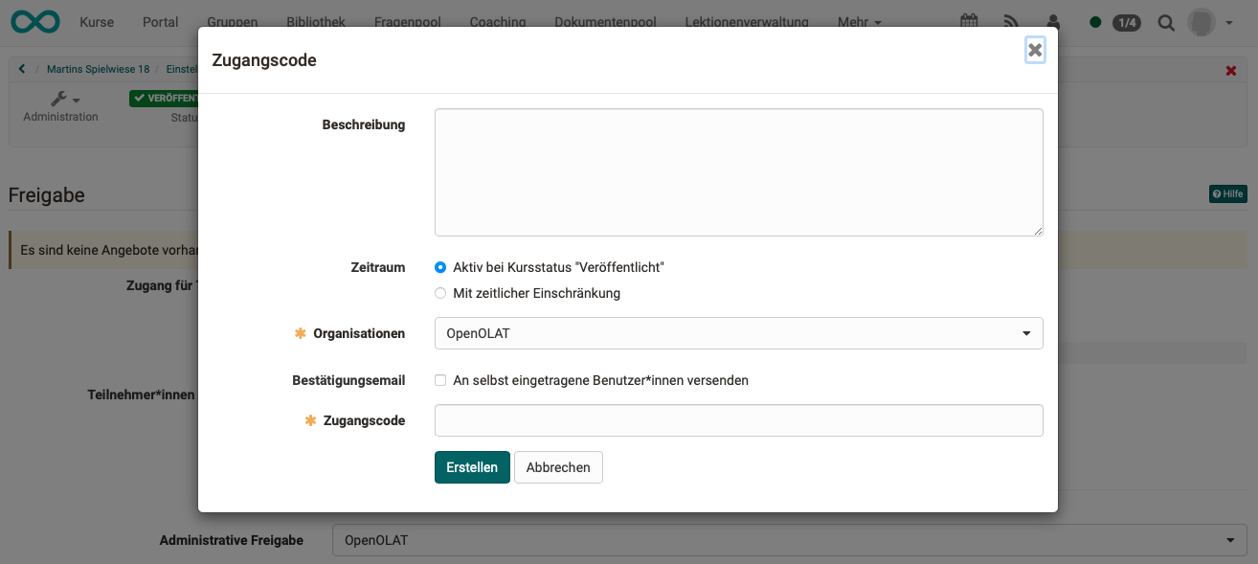The height and width of the screenshot is (564, 1258).
Task: Open the Organisationen dropdown showing OpenOLAT
Action: coord(738,333)
